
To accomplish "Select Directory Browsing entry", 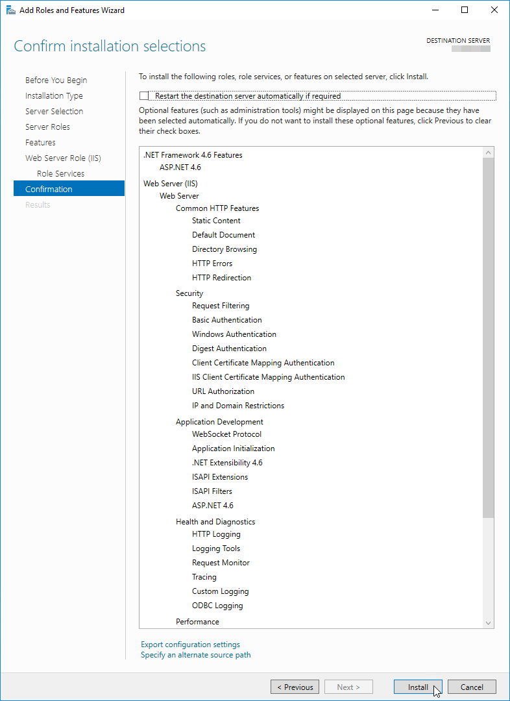I will (x=225, y=249).
